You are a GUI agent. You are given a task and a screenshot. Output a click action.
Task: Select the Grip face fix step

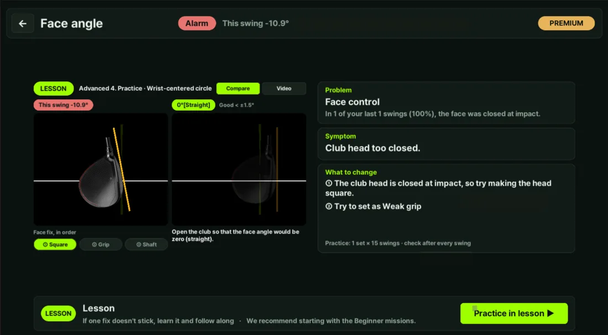point(101,244)
